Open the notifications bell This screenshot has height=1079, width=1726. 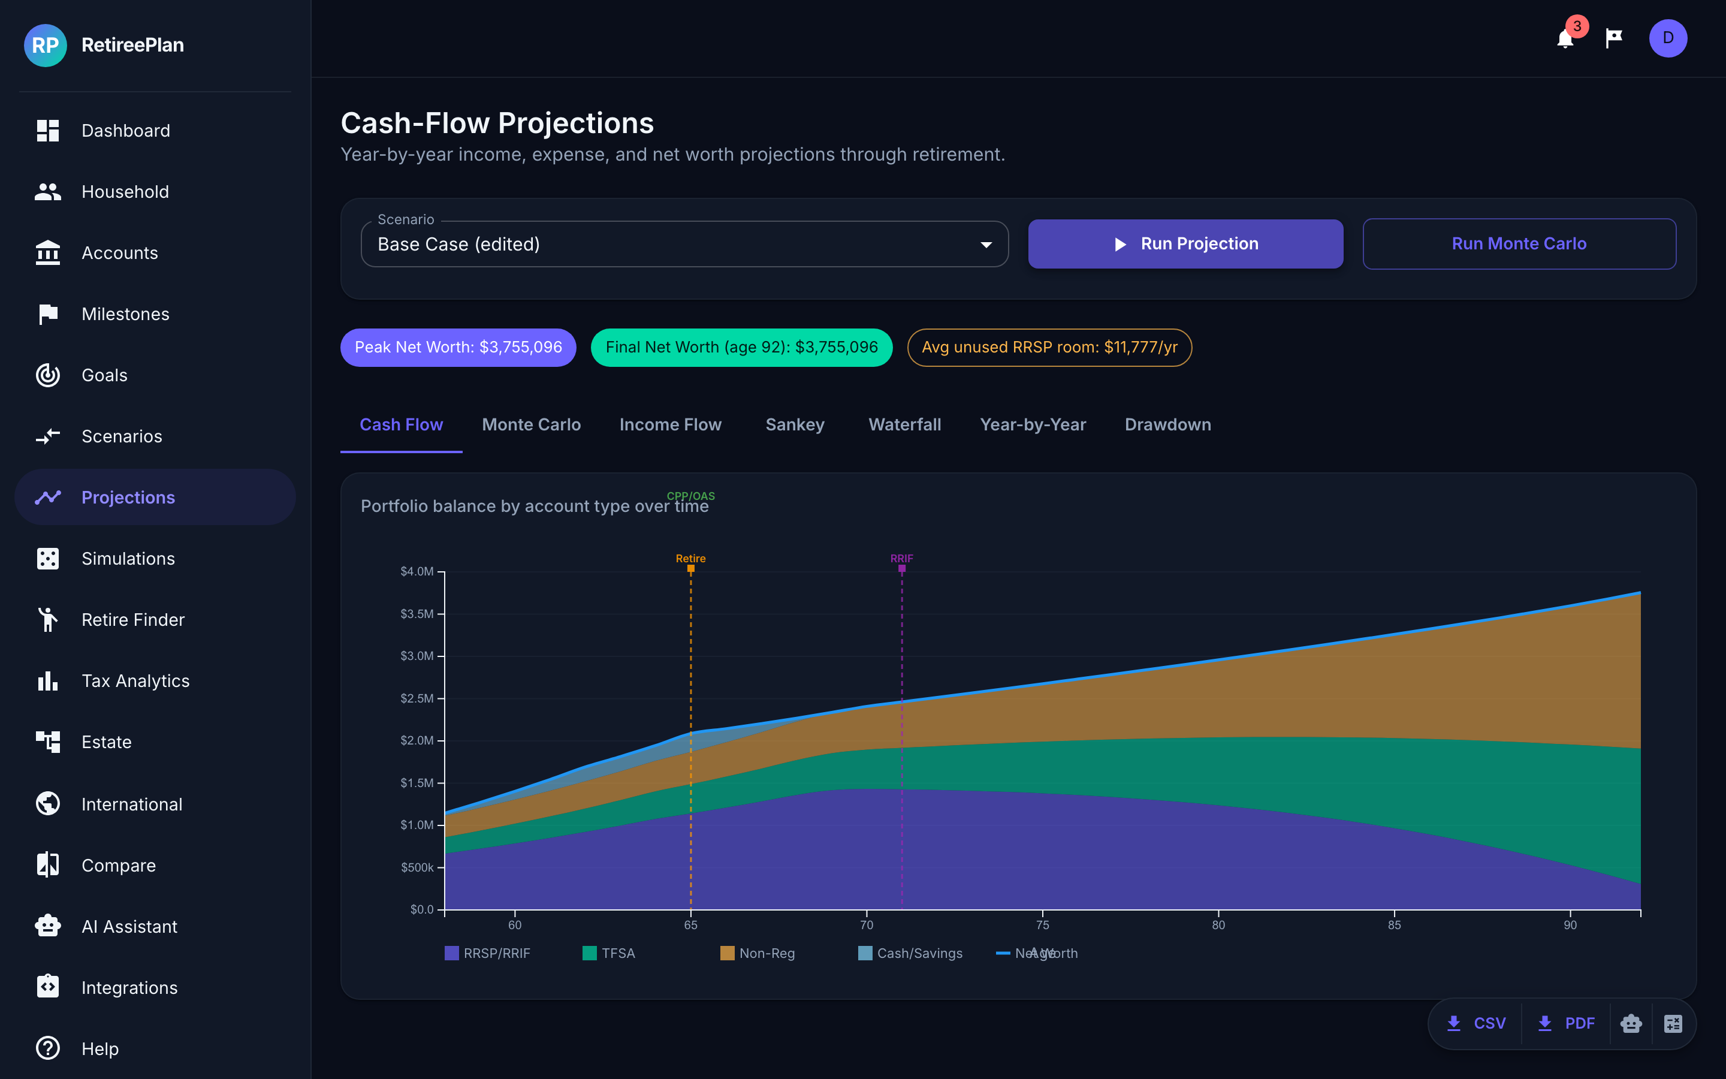pyautogui.click(x=1565, y=38)
